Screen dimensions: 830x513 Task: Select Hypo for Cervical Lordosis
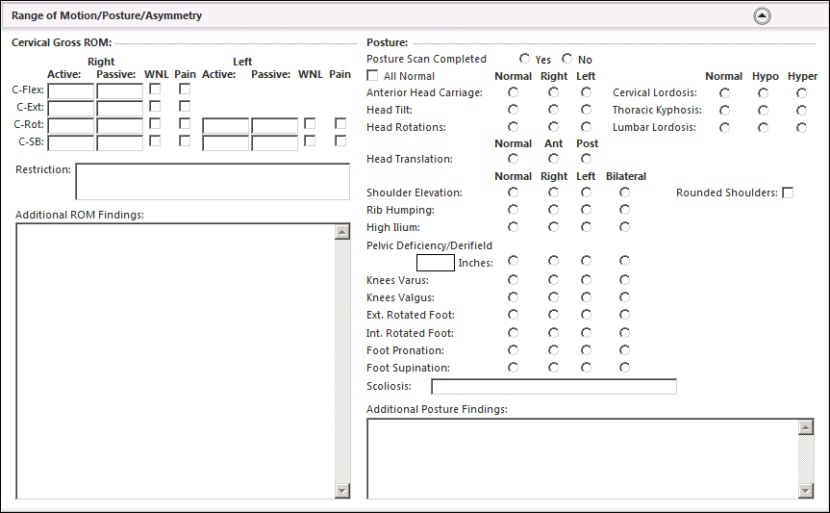(x=763, y=93)
